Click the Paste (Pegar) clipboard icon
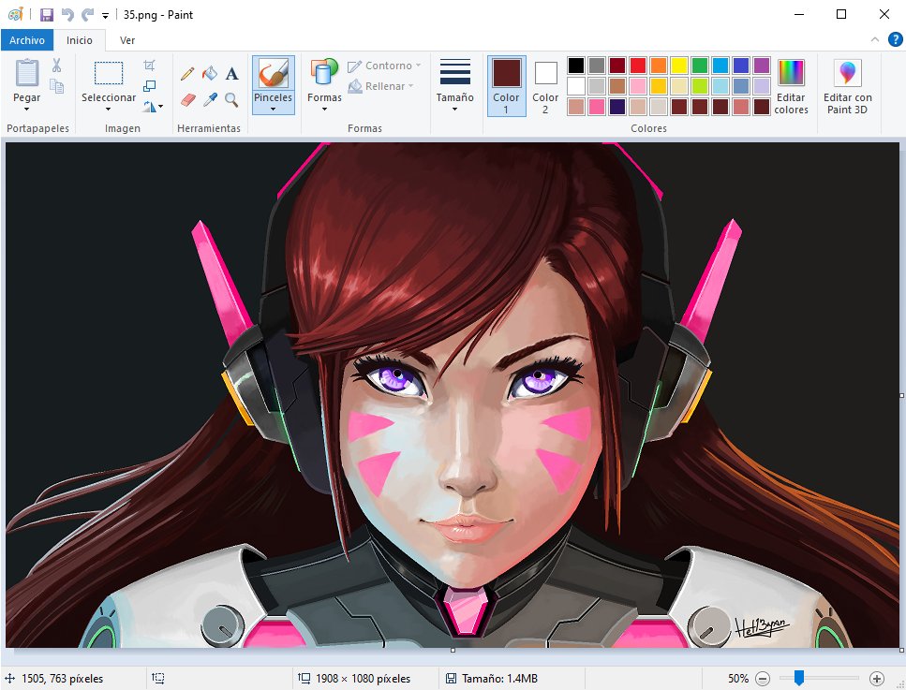The image size is (906, 690). pos(26,73)
